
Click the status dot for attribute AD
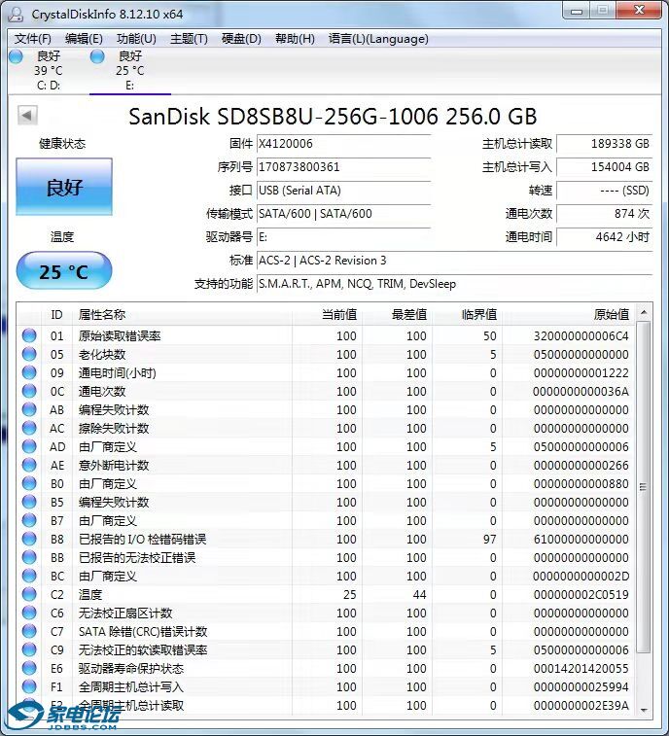pos(29,446)
